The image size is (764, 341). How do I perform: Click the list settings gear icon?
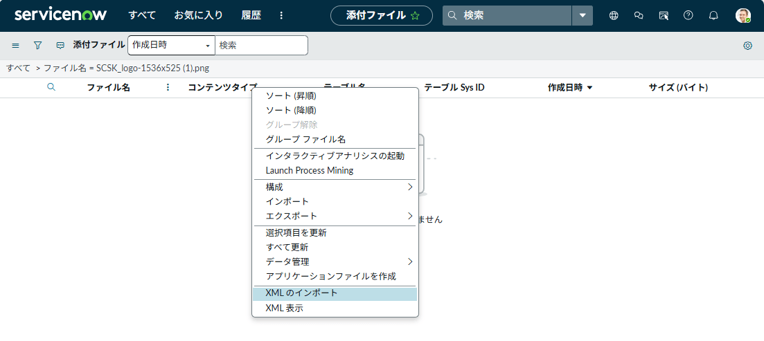(747, 46)
